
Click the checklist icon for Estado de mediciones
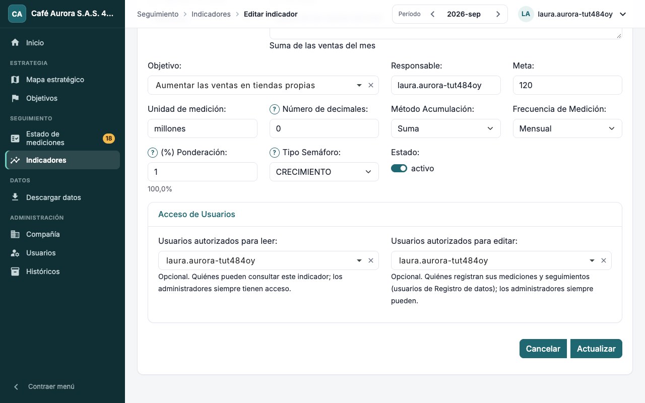pos(15,138)
